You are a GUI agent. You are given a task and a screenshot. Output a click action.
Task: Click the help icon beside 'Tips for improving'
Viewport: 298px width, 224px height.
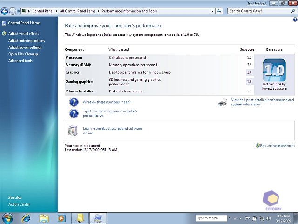coord(74,113)
